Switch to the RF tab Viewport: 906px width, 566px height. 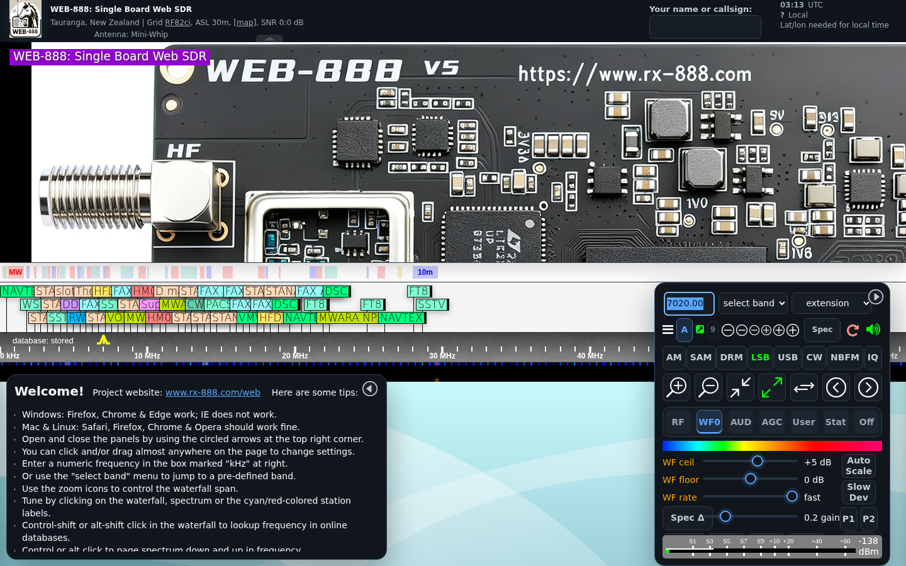pyautogui.click(x=678, y=422)
